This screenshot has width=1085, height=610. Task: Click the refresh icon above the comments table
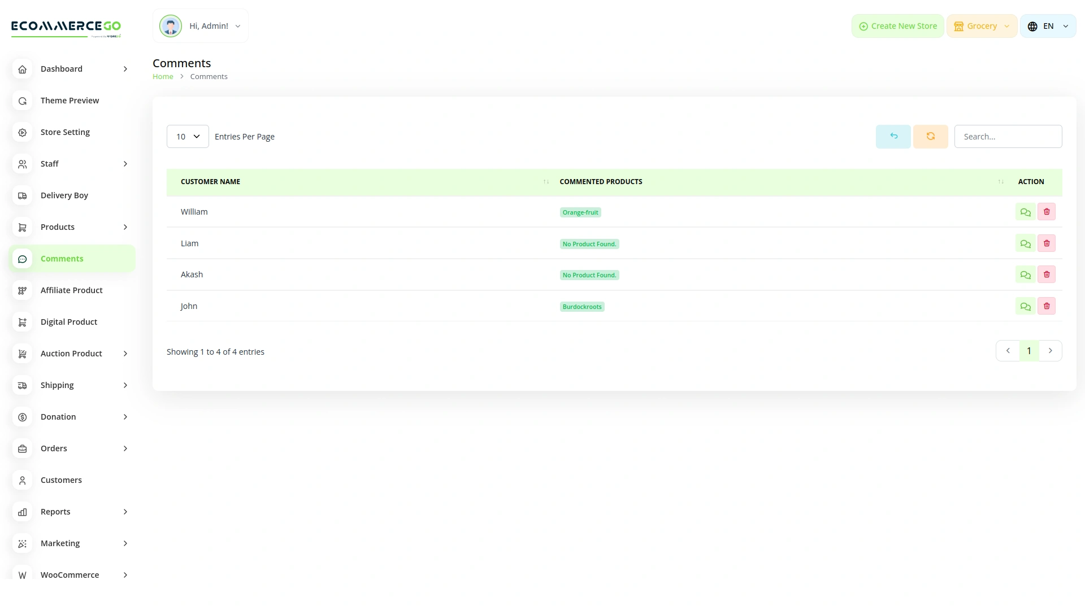click(930, 136)
